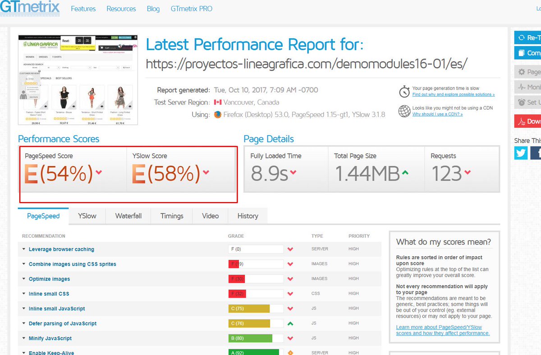Share report on Facebook
The width and height of the screenshot is (541, 355).
(x=536, y=153)
